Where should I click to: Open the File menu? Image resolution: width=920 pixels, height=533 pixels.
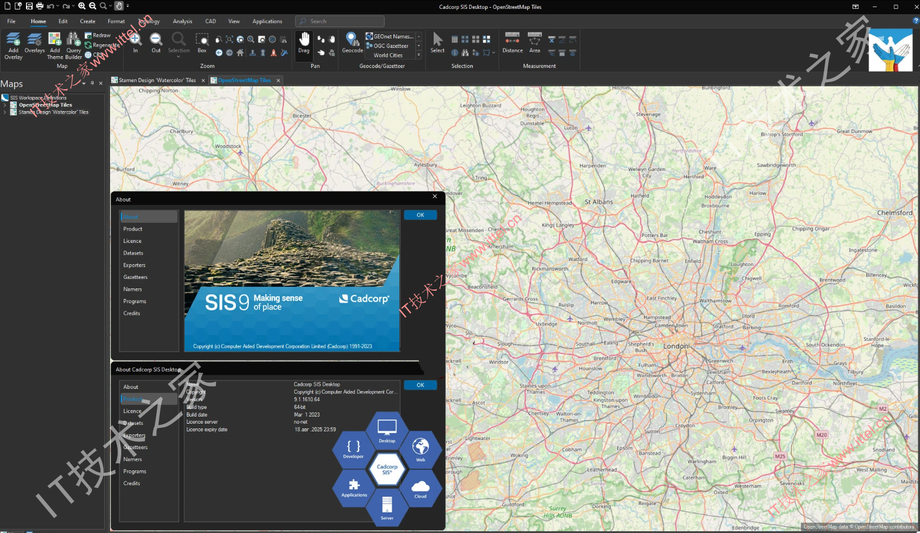click(11, 21)
